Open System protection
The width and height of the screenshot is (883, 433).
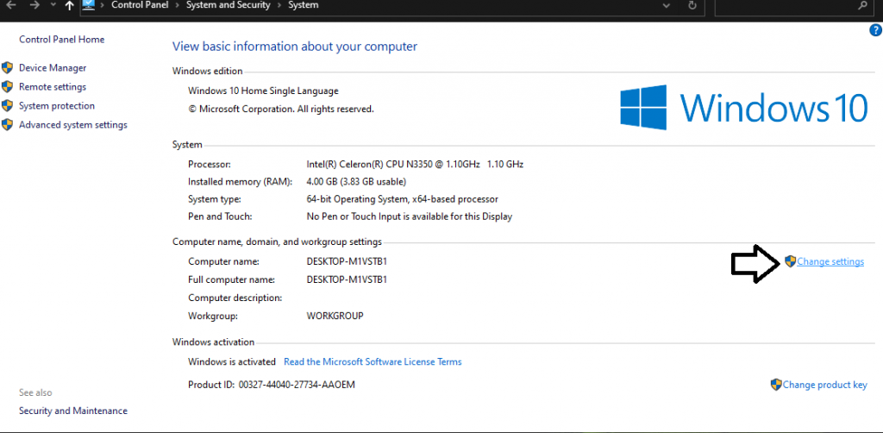(57, 106)
